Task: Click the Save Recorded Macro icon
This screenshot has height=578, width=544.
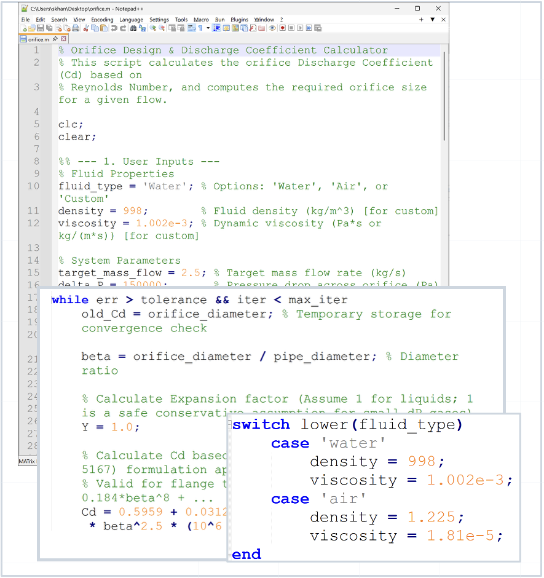Action: (x=318, y=28)
